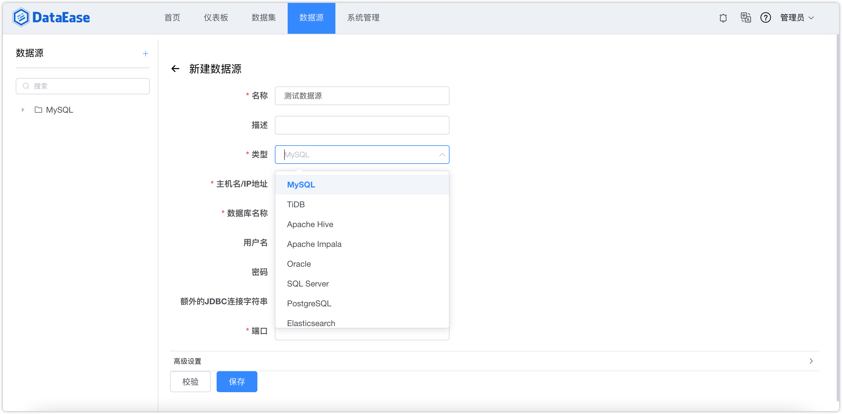Open the notification bell
The image size is (842, 414).
723,18
